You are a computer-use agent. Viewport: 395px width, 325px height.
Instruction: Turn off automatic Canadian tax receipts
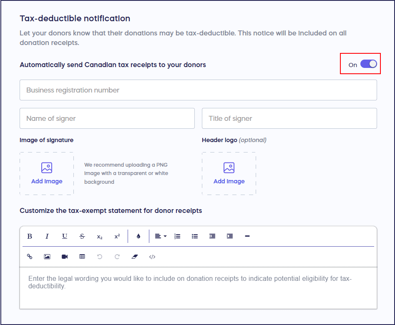[368, 64]
